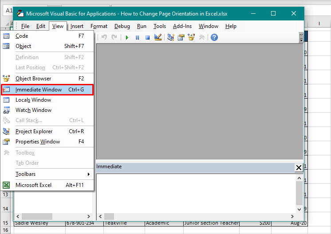Click Immediate pane scroll left arrow
Image resolution: width=331 pixels, height=234 pixels.
coord(100,217)
